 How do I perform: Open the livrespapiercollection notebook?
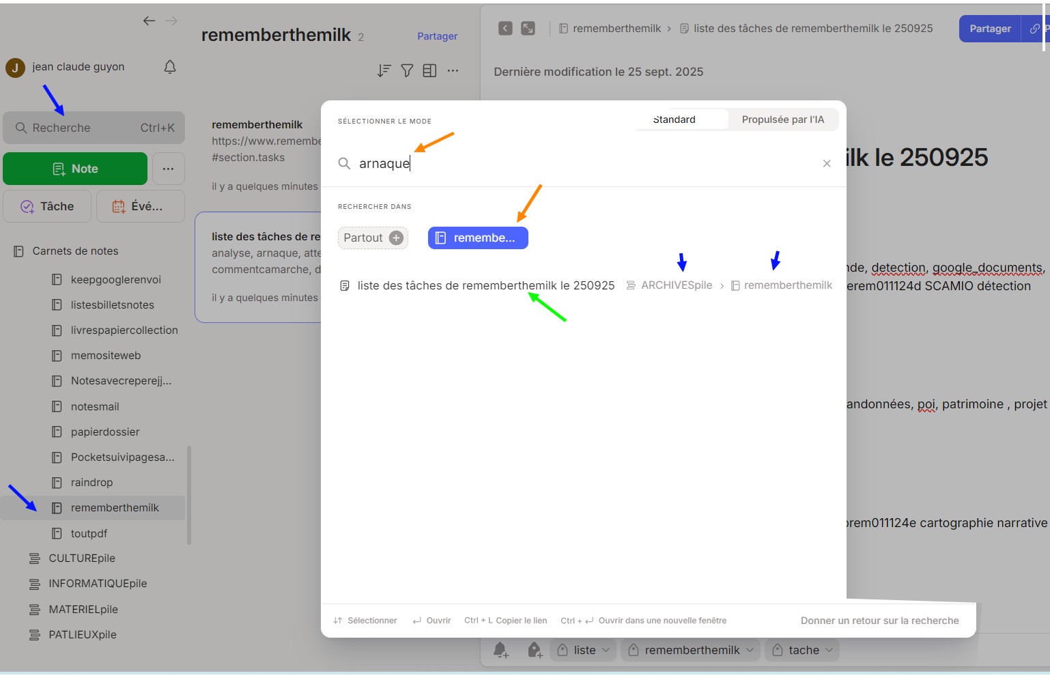pos(124,330)
